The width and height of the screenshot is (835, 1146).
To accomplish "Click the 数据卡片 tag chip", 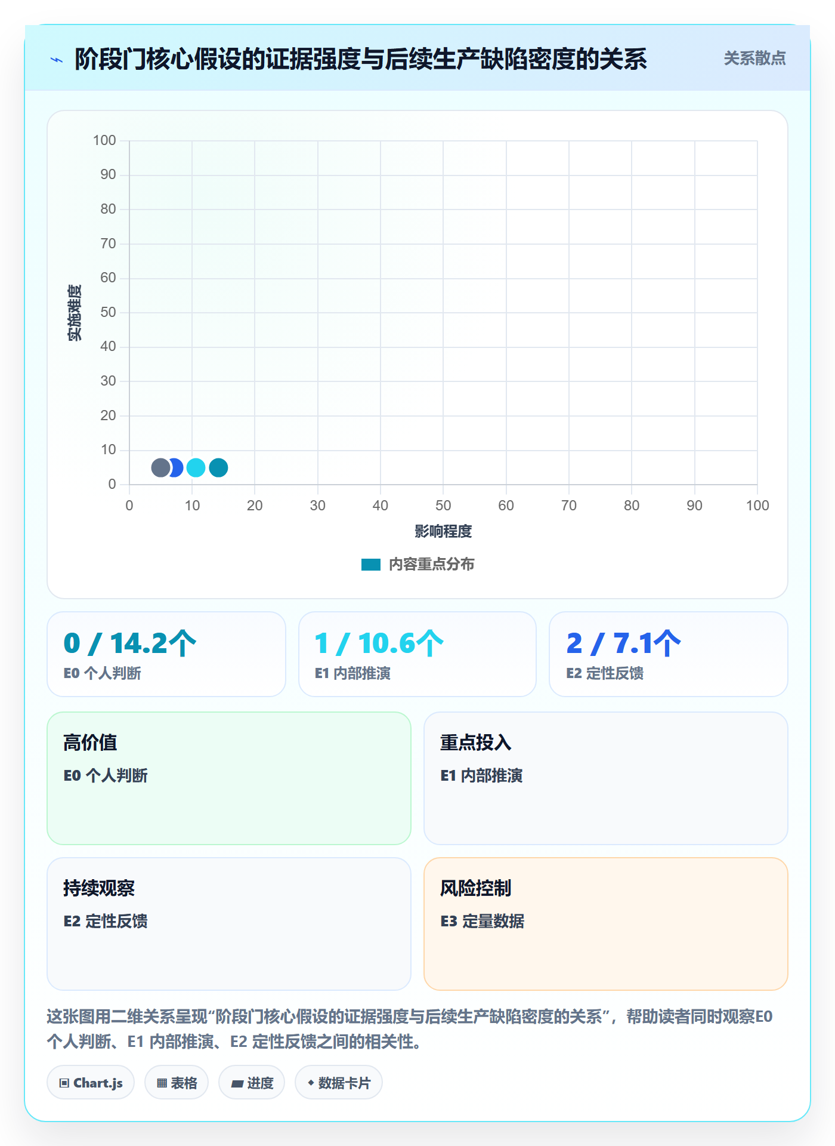I will point(339,1083).
